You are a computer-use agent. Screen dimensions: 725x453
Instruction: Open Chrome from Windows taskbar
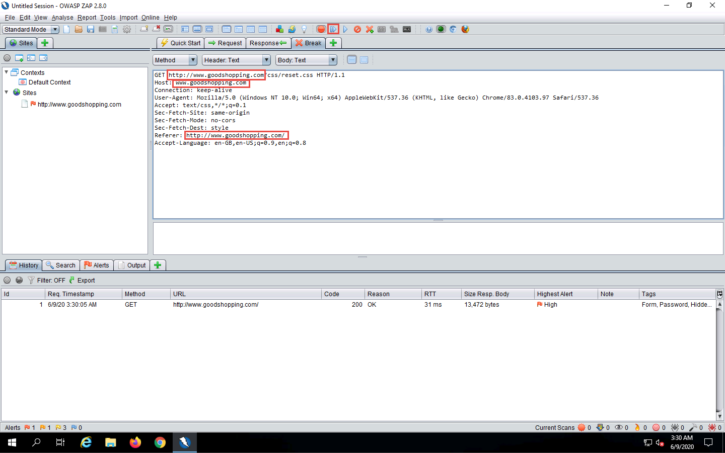(x=160, y=442)
